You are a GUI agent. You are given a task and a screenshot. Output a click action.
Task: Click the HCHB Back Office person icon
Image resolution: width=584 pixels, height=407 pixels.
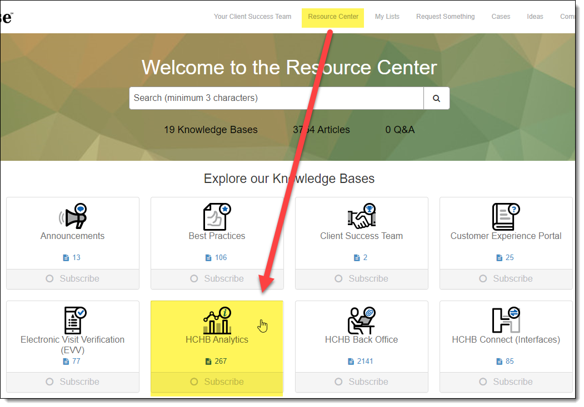(x=361, y=320)
